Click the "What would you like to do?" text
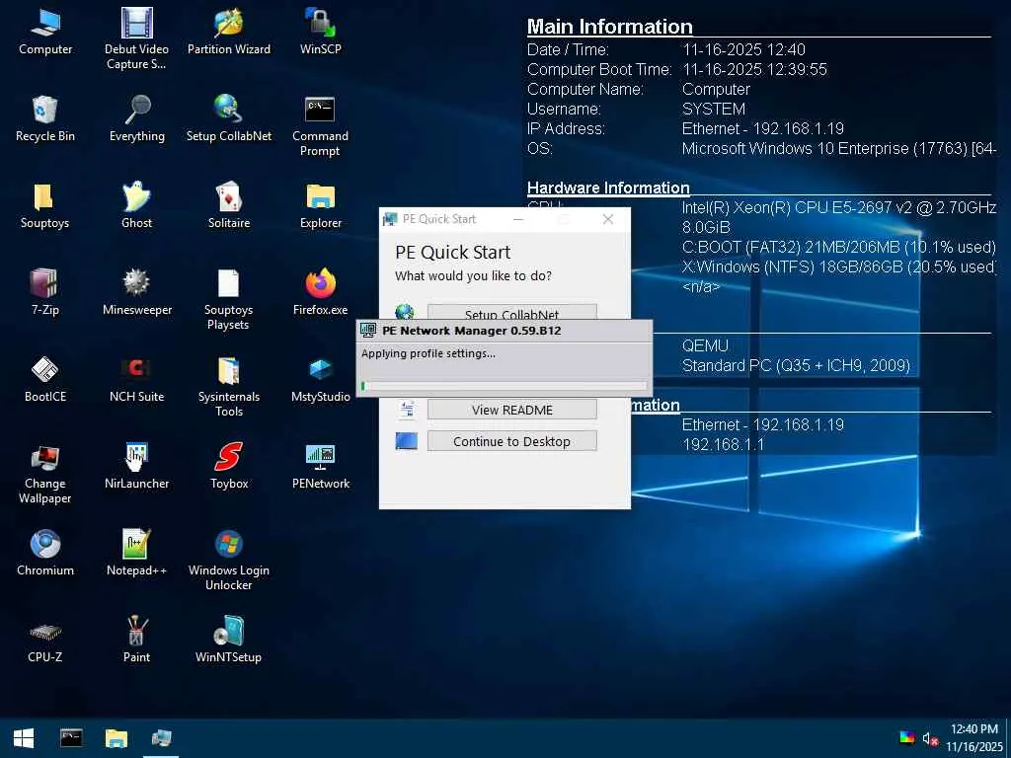Image resolution: width=1011 pixels, height=758 pixels. [x=473, y=276]
